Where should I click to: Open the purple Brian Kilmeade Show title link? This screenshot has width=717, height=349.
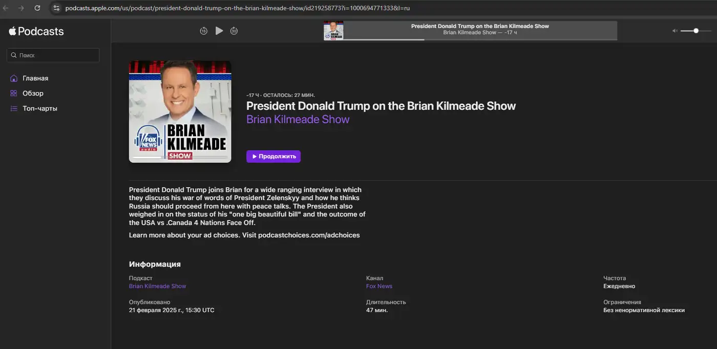coord(298,119)
